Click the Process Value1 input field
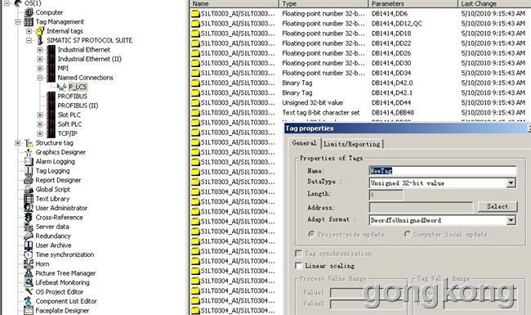531x315 pixels. point(368,292)
